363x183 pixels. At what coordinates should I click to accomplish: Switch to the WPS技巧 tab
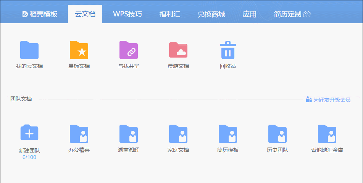[x=127, y=14]
